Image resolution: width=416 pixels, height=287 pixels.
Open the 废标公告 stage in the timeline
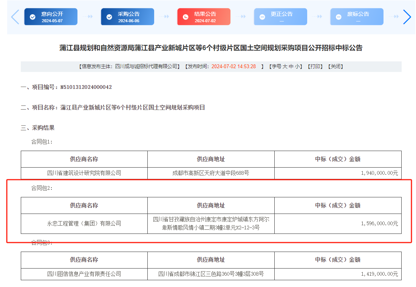tap(356, 17)
